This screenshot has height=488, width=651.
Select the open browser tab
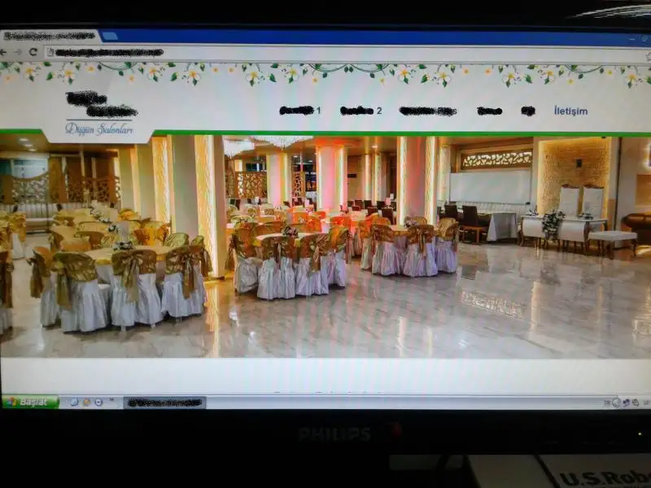point(49,37)
